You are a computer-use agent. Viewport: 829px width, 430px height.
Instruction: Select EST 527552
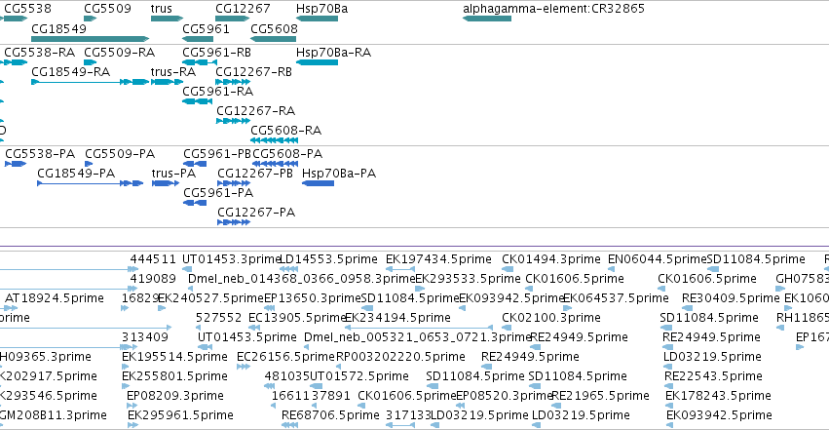(218, 317)
